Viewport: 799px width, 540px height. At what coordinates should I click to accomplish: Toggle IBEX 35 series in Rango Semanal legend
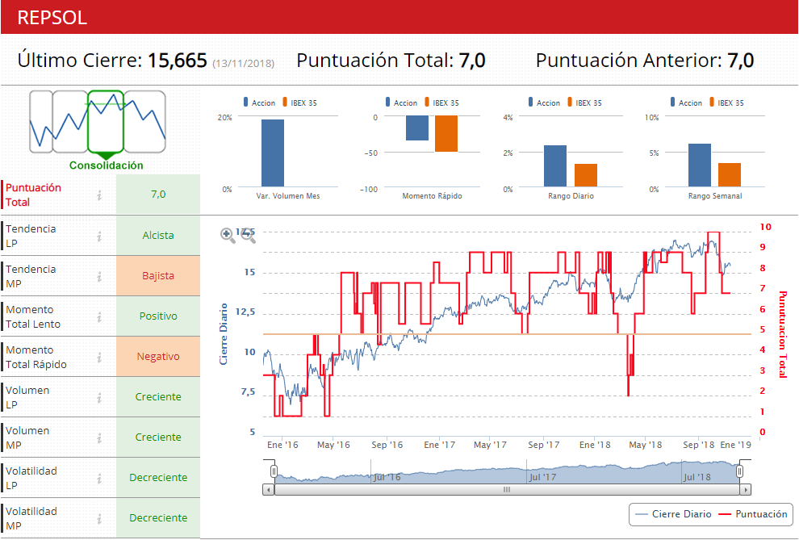[x=726, y=103]
